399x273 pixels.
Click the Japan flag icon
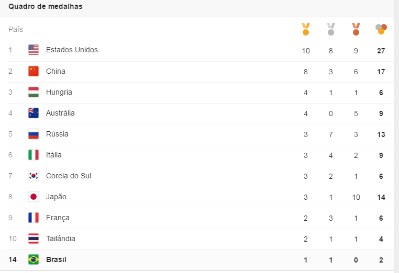click(34, 197)
